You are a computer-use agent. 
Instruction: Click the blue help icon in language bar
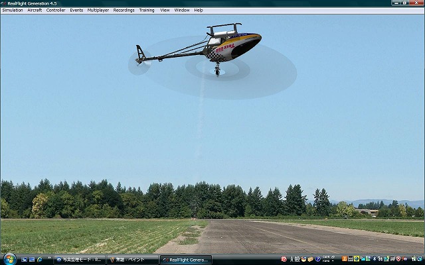tap(318, 259)
